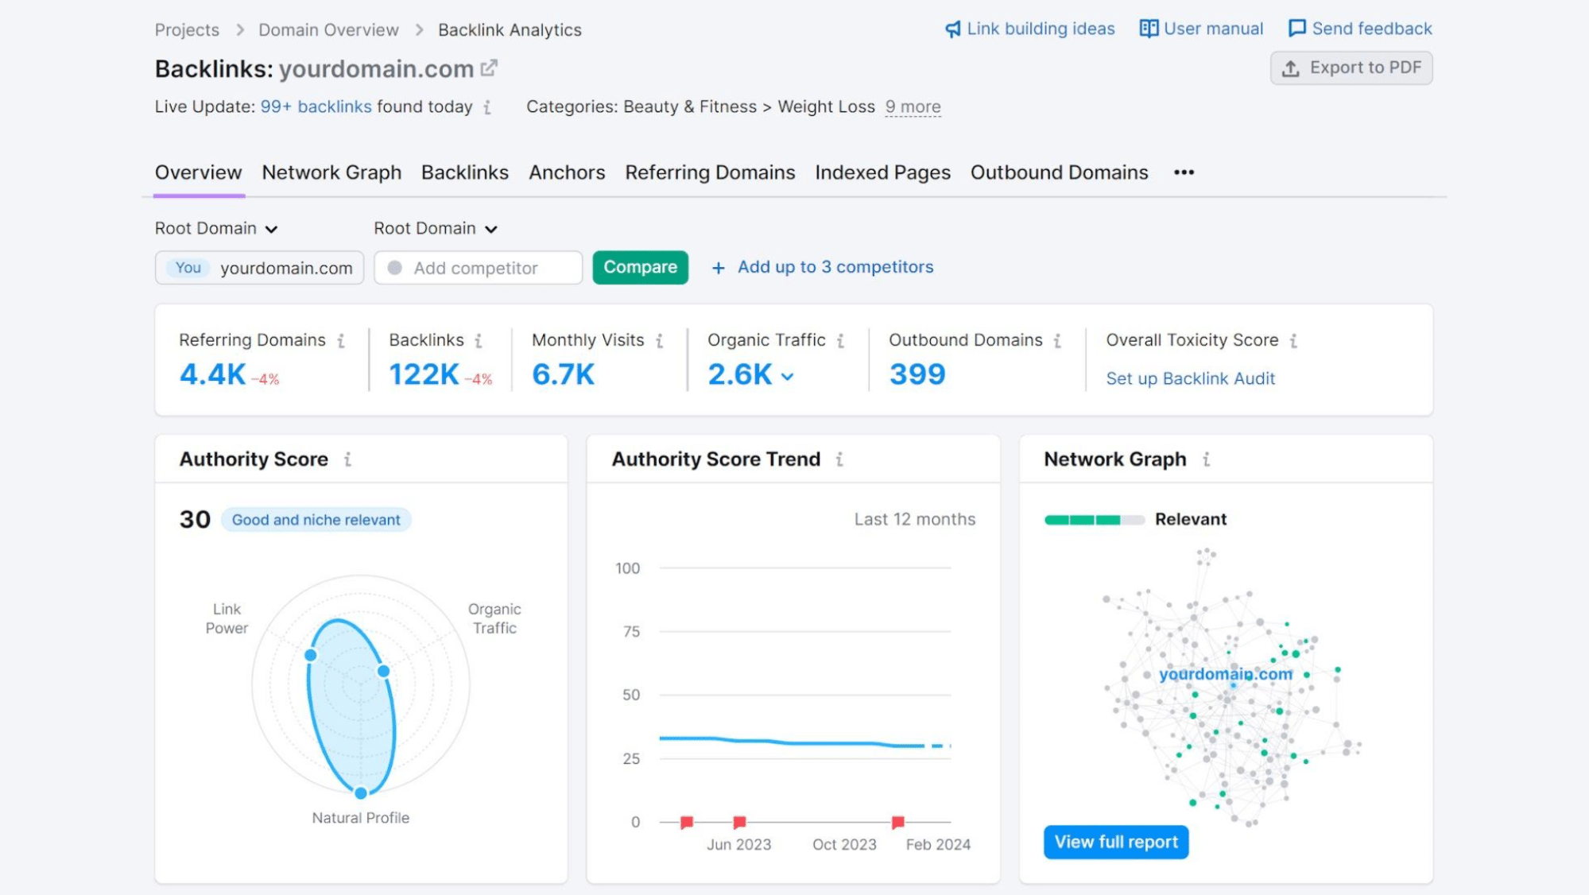Switch to the Overview tab

[x=198, y=172]
